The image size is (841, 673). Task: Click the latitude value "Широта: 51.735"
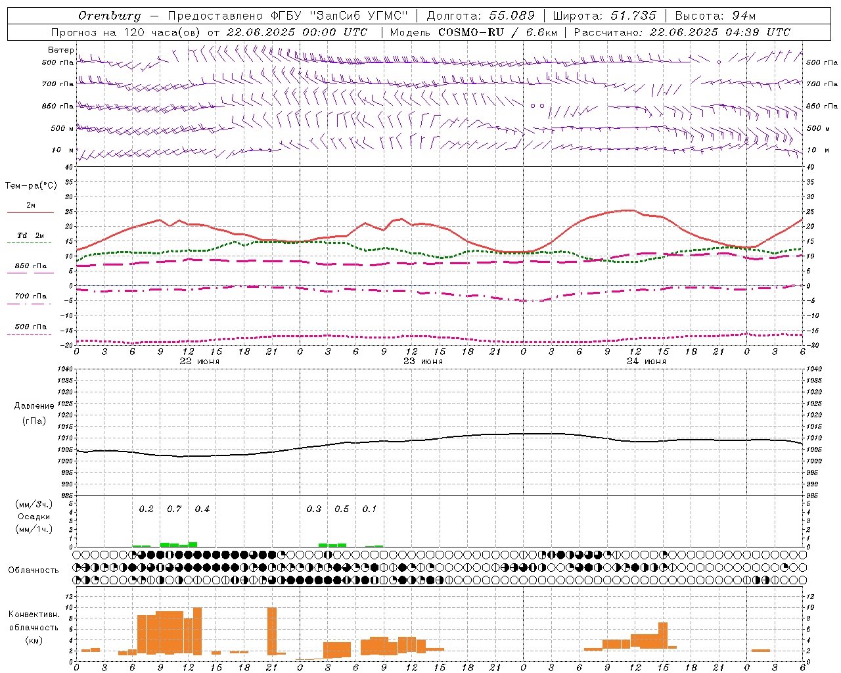click(x=604, y=16)
